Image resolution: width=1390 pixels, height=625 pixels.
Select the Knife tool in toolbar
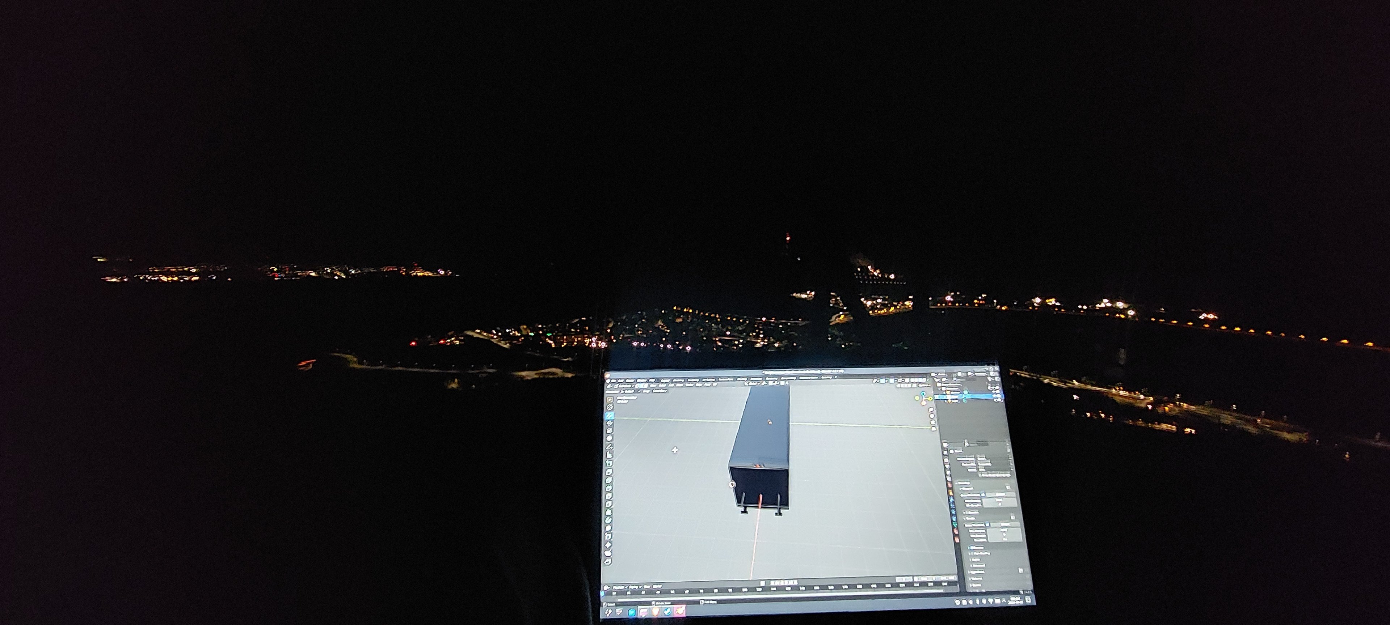coord(608,504)
